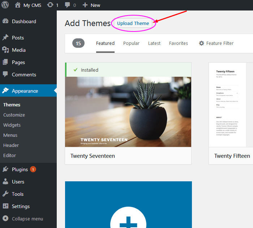Click the Posts pushpin icon
The height and width of the screenshot is (228, 253).
click(5, 38)
